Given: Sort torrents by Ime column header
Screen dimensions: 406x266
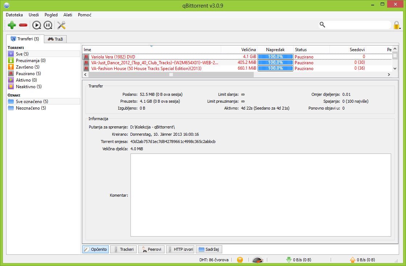Looking at the screenshot, I should pos(152,49).
